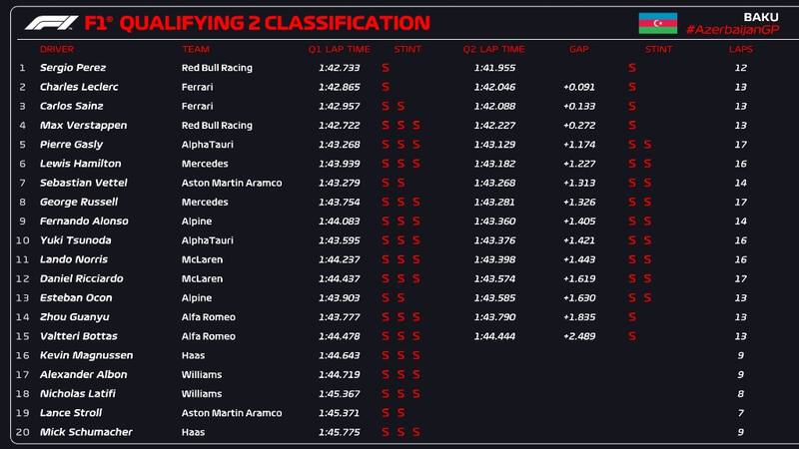
Task: Select Zhou Guanyu's Q2 soft tyre icon
Action: 632,317
